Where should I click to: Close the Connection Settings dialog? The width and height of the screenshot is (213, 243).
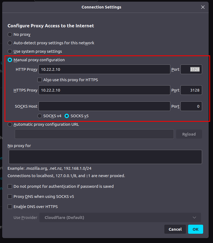pos(203,7)
